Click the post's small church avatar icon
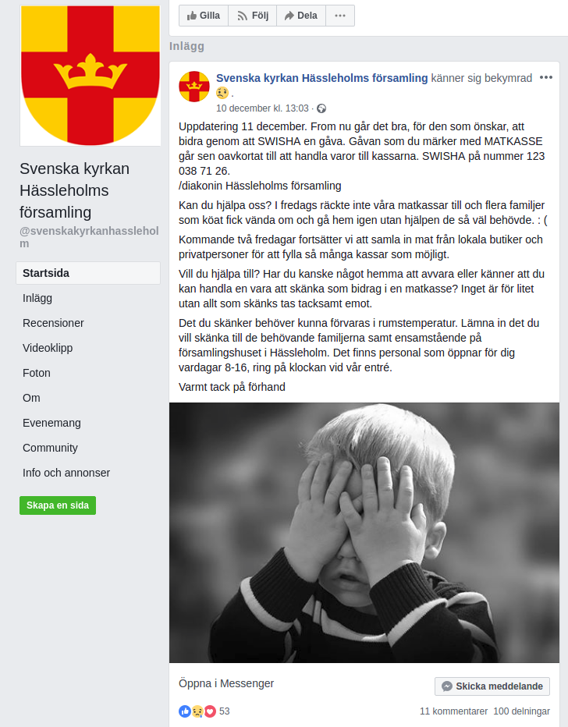The image size is (568, 727). pos(193,87)
